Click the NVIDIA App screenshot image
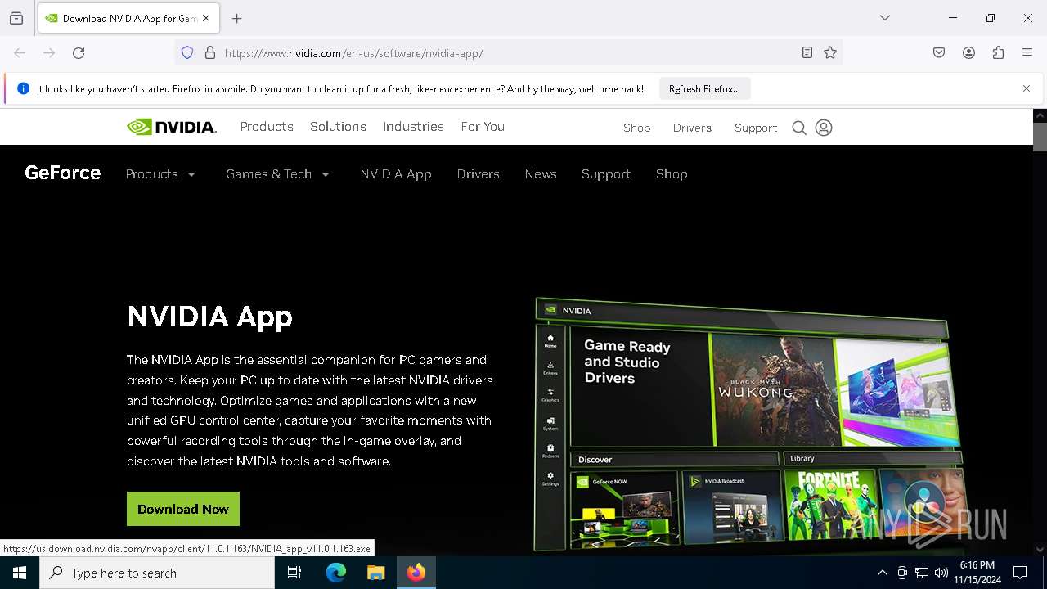 click(748, 424)
